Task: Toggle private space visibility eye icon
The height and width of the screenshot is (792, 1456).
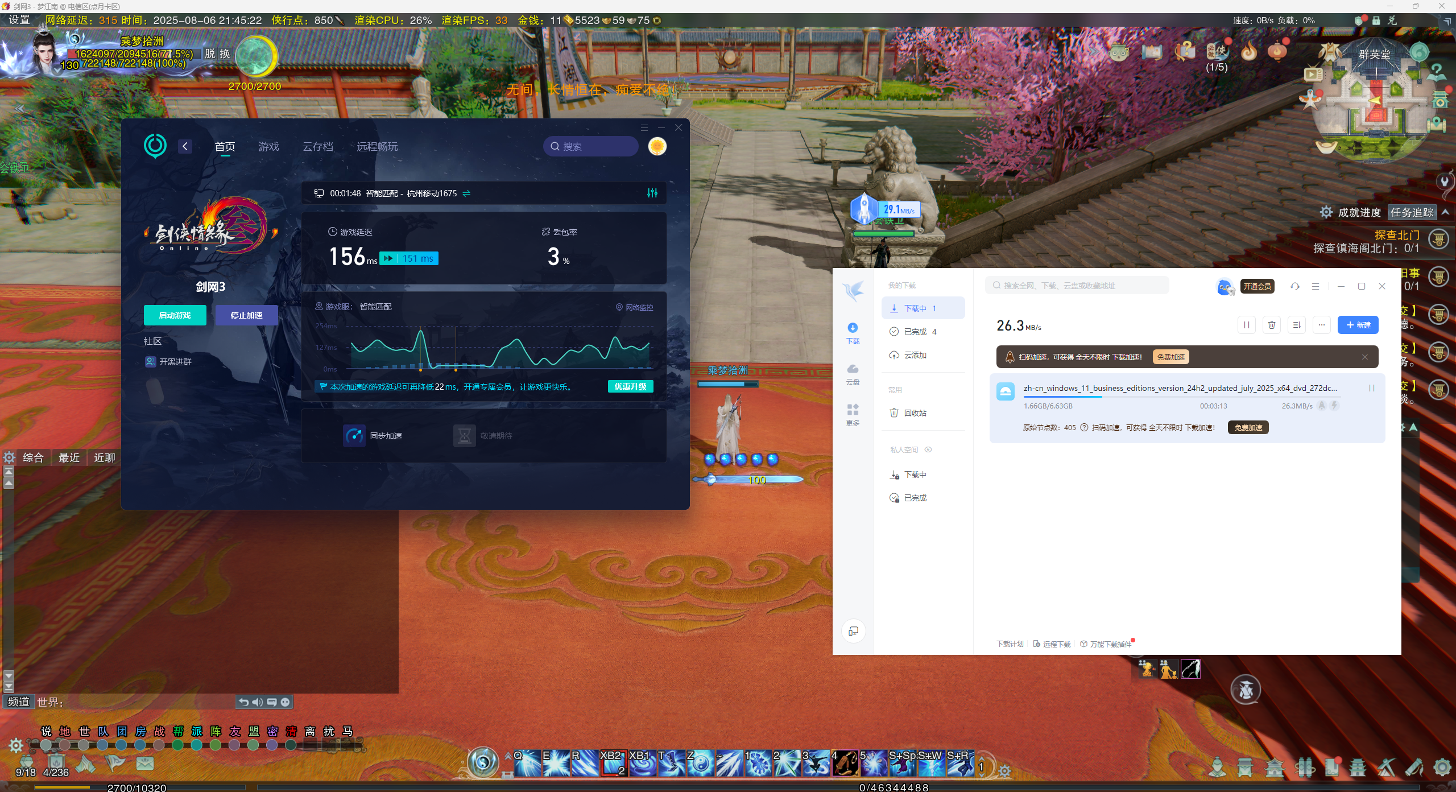Action: (x=928, y=449)
